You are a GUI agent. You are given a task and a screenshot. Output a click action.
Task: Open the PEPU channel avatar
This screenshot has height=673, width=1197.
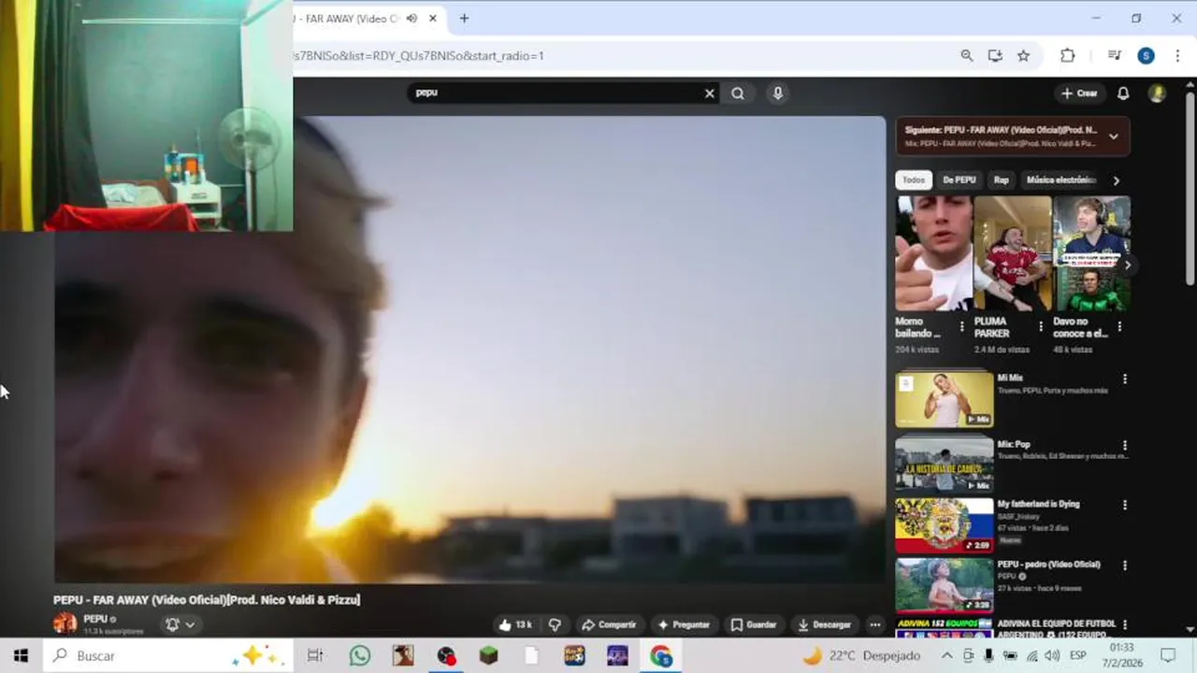[x=65, y=623]
